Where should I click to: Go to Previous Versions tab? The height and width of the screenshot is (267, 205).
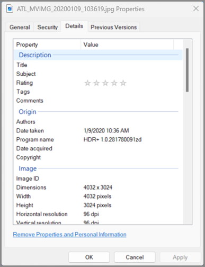(114, 27)
